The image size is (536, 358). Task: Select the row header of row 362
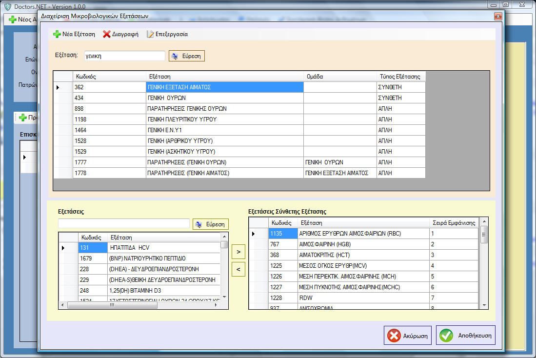point(63,87)
